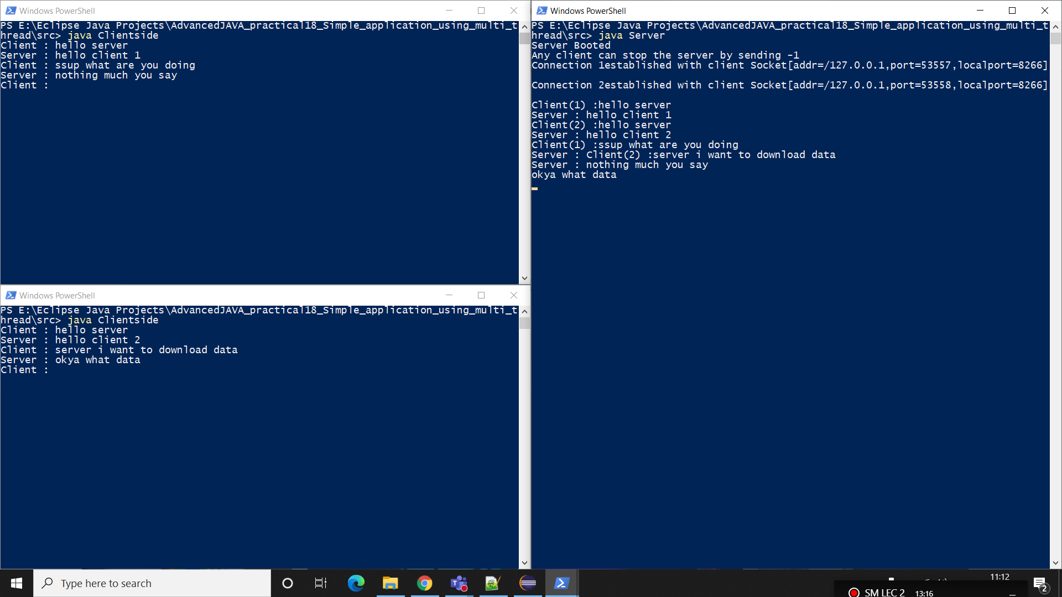Open Microsoft Teams taskbar icon
Viewport: 1062px width, 597px height.
tap(459, 583)
